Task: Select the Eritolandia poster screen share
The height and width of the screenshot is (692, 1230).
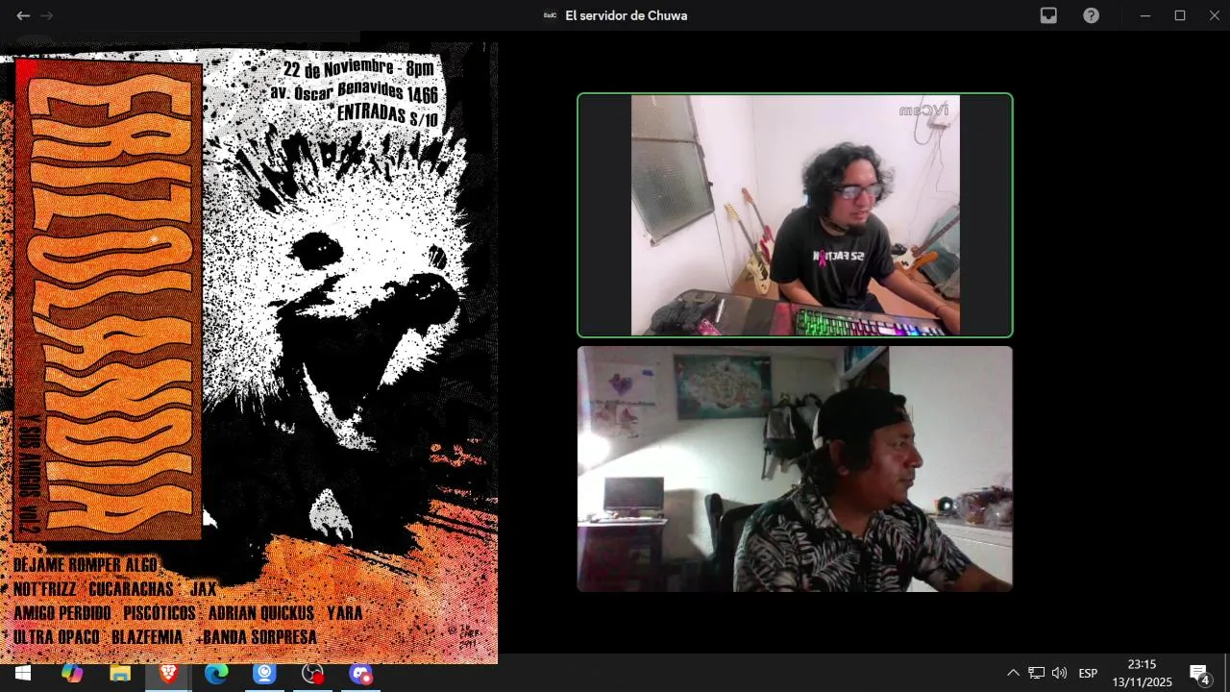Action: tap(249, 353)
